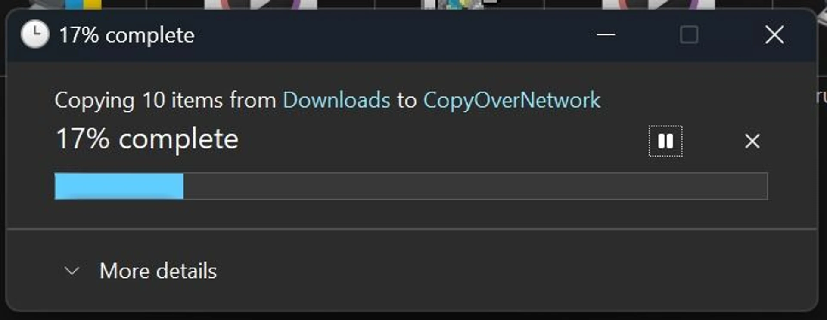The width and height of the screenshot is (827, 320).
Task: Open the Downloads source folder link
Action: click(336, 100)
